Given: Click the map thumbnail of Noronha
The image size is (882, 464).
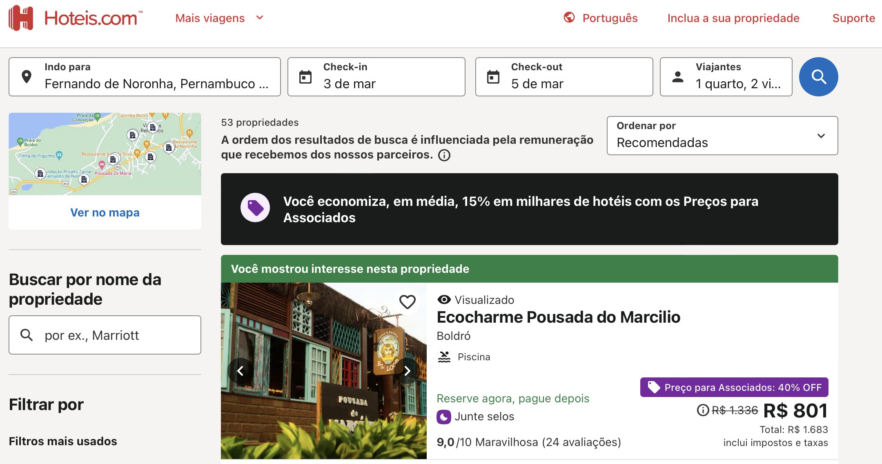Looking at the screenshot, I should coord(105,154).
